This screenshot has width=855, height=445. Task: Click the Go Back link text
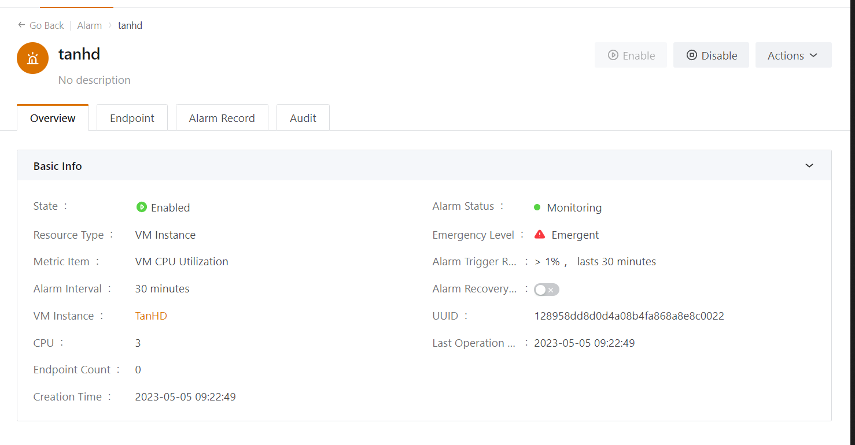pos(47,25)
